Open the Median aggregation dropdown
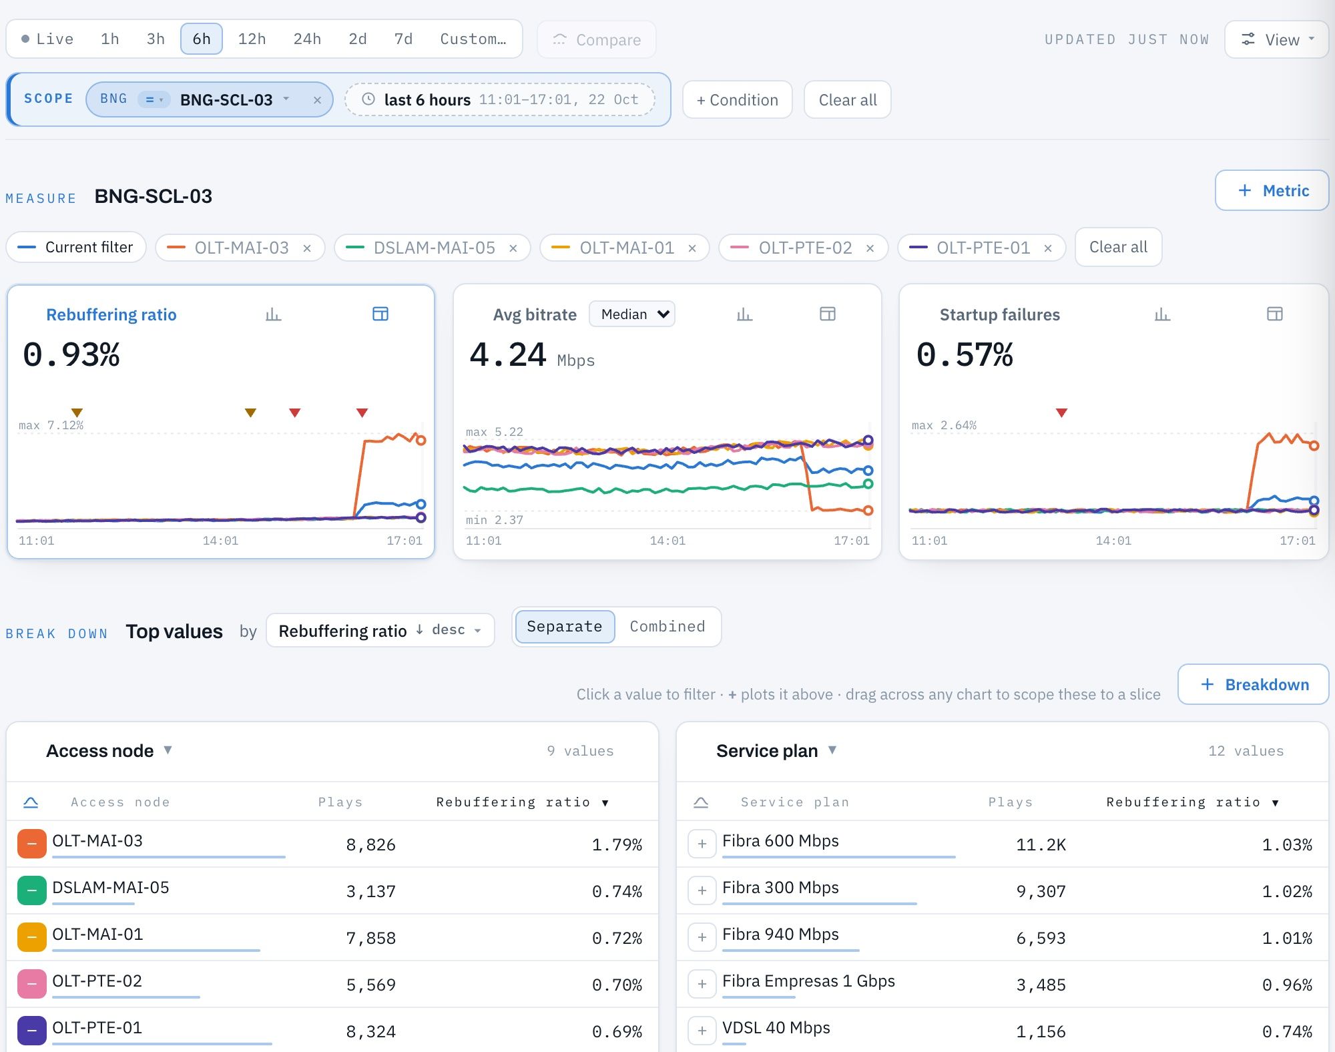This screenshot has width=1335, height=1052. pos(632,314)
